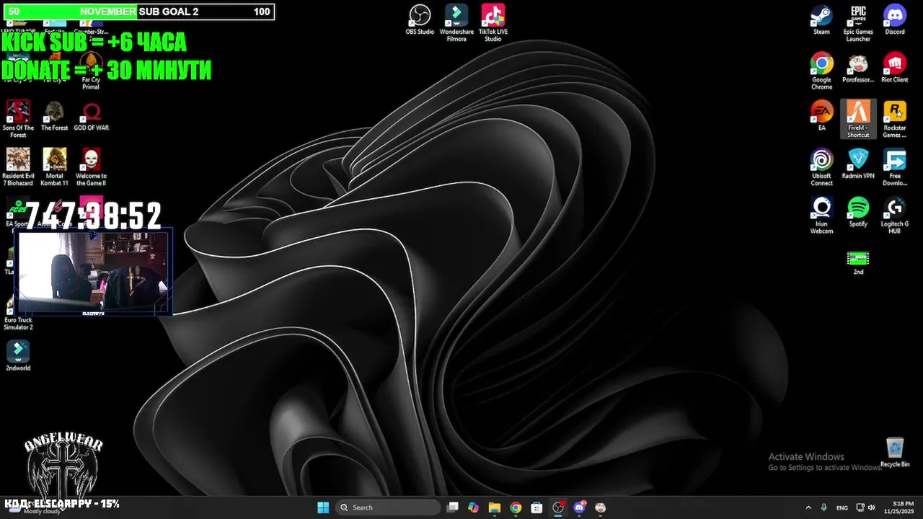The height and width of the screenshot is (519, 923).
Task: Launch Epic Games Launcher shortcut
Action: click(858, 23)
